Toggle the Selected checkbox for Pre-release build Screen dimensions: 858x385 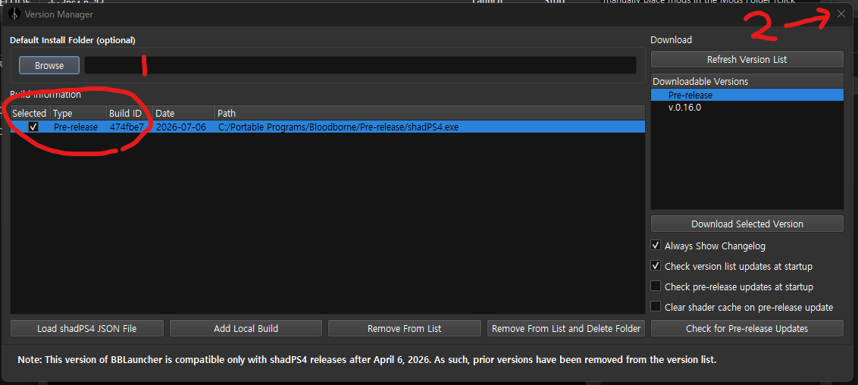pos(34,127)
